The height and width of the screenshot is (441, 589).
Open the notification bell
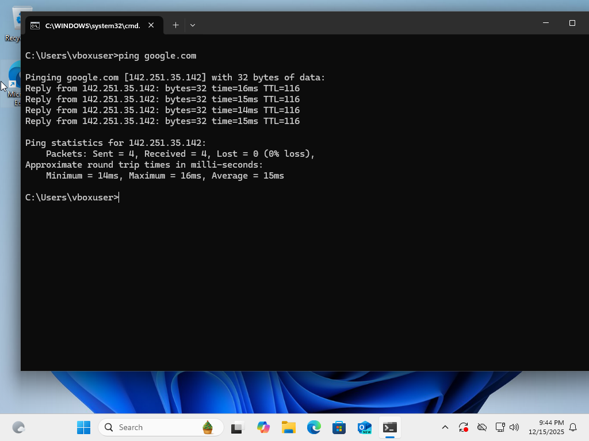pos(572,427)
